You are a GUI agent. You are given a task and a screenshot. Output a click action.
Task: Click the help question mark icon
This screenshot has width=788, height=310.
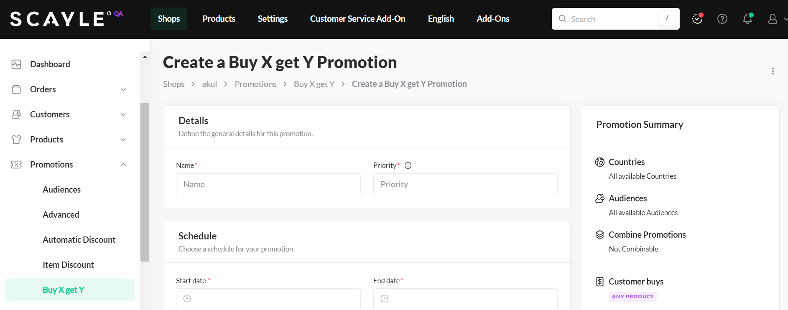coord(722,19)
